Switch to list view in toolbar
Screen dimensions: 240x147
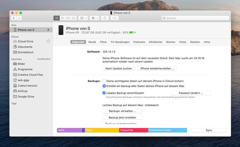click(x=62, y=18)
